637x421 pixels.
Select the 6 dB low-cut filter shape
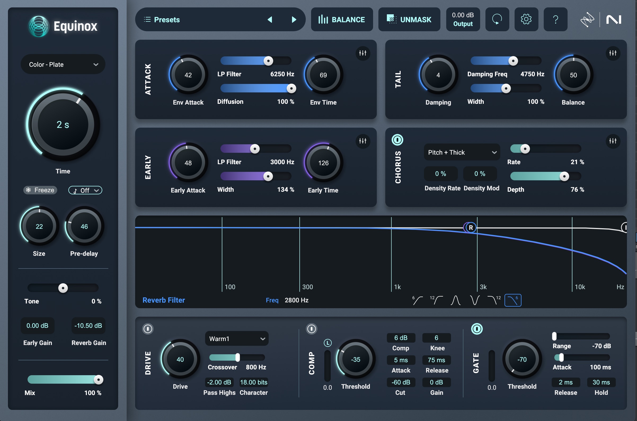(417, 300)
